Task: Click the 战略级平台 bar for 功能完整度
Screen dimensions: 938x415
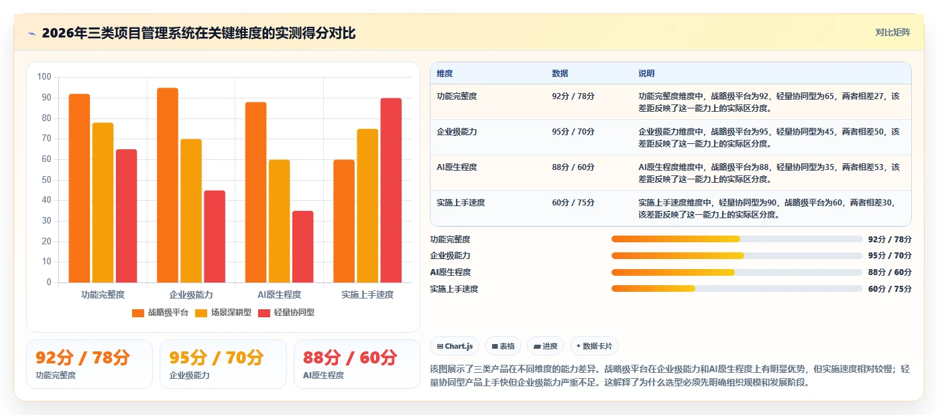Action: pos(79,188)
